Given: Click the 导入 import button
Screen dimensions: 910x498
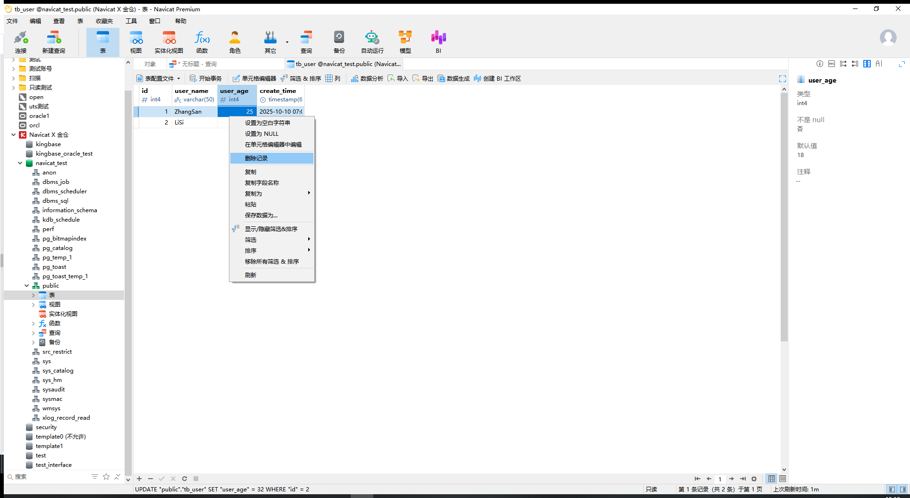Looking at the screenshot, I should coord(398,78).
